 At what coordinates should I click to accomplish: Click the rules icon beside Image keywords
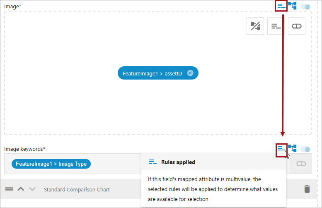point(281,148)
